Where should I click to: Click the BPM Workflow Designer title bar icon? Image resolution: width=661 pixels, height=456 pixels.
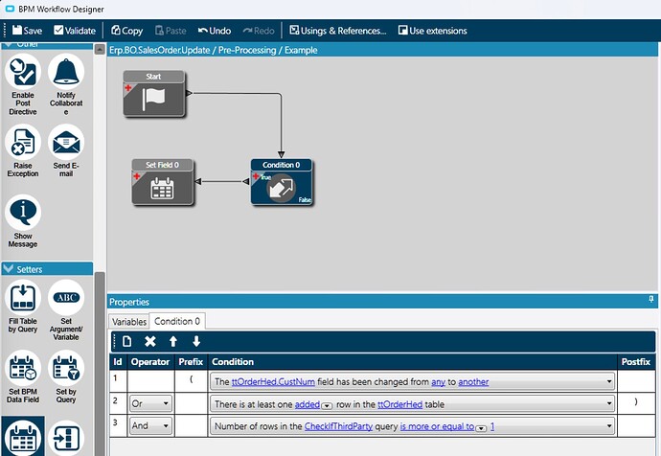pyautogui.click(x=9, y=9)
